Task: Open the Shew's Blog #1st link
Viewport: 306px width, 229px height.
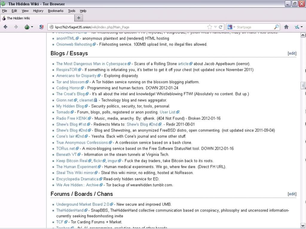Action: click(x=71, y=124)
